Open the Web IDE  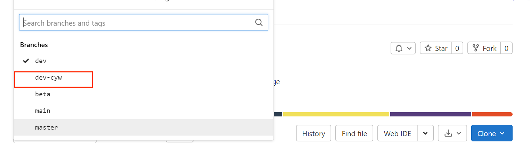click(397, 133)
